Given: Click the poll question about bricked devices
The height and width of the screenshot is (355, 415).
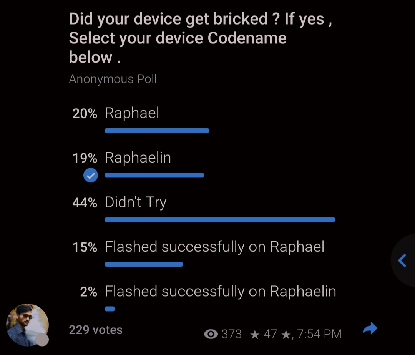Looking at the screenshot, I should click(200, 38).
